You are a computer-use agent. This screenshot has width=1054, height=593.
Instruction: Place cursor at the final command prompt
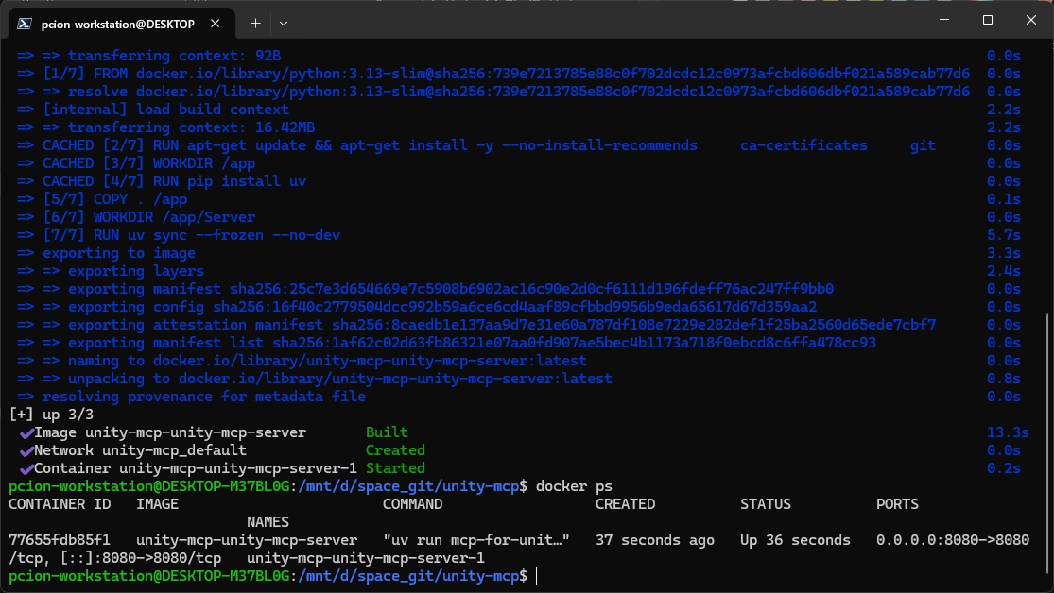pyautogui.click(x=536, y=576)
